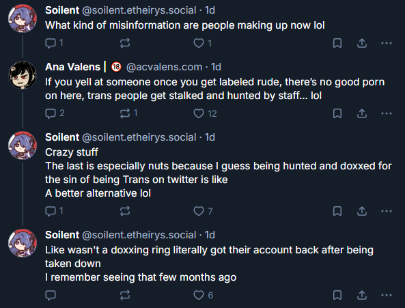The height and width of the screenshot is (308, 405).
Task: Repost the 'Crazy stuff' post
Action: 125,211
